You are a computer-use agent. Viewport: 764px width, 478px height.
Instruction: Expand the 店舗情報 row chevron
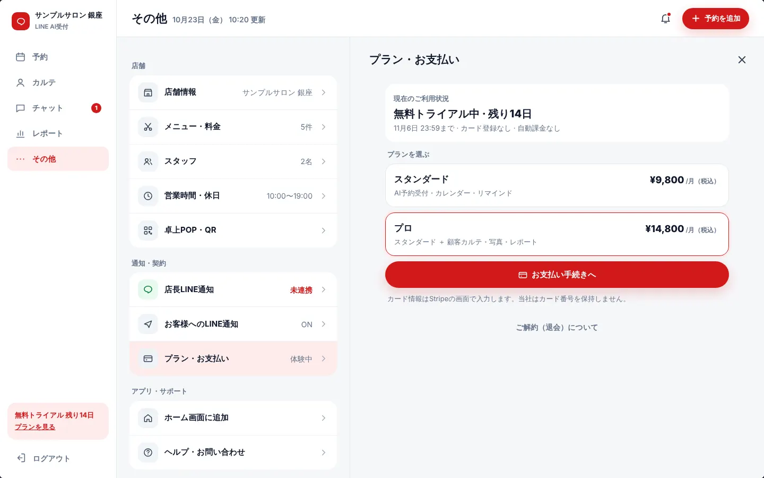[324, 92]
